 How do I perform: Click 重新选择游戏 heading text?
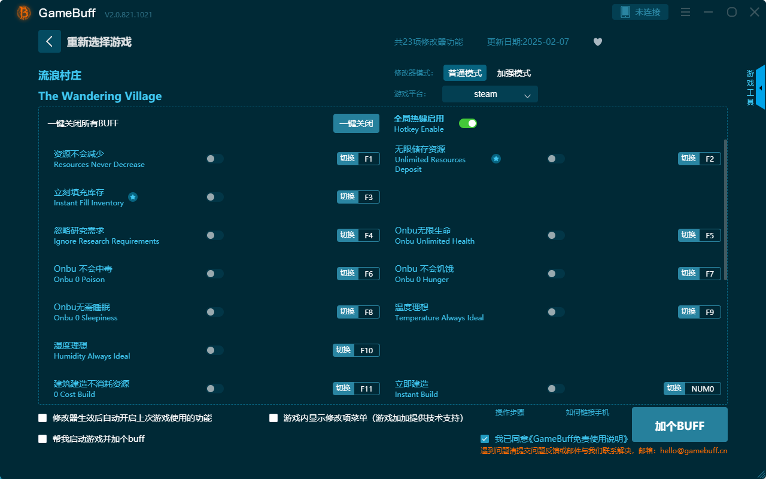(x=99, y=42)
